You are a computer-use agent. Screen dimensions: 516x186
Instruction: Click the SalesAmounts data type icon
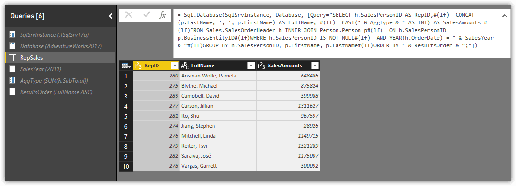click(261, 66)
